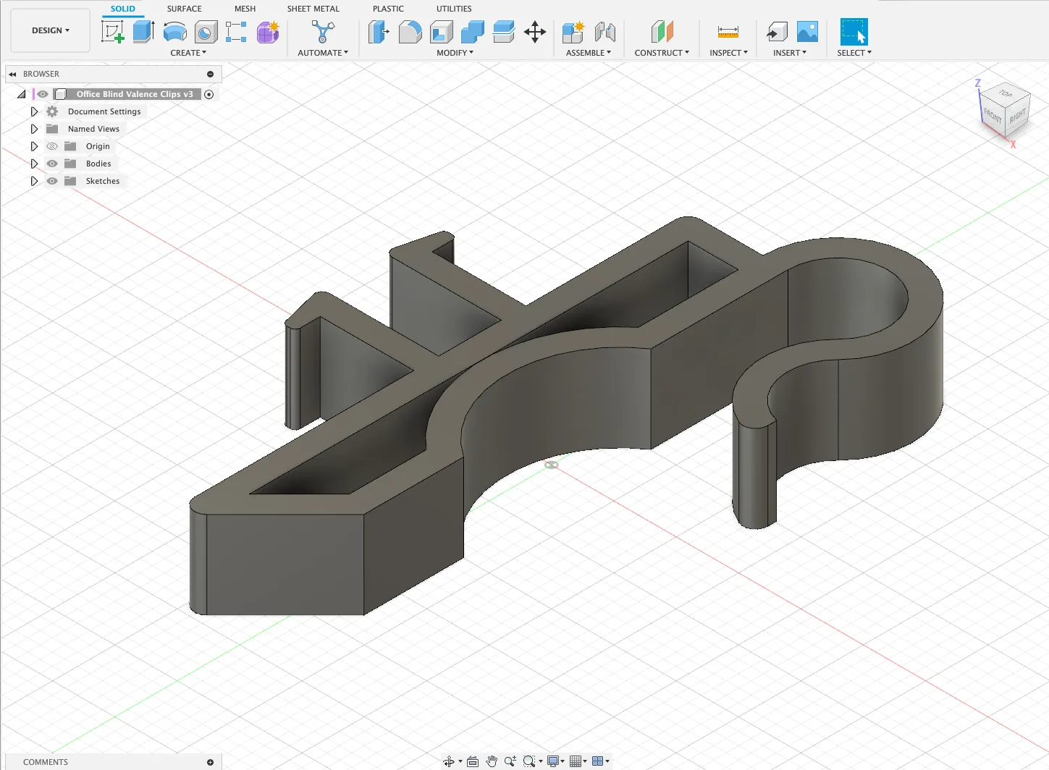Image resolution: width=1049 pixels, height=770 pixels.
Task: Open the Modify menu
Action: [x=455, y=53]
